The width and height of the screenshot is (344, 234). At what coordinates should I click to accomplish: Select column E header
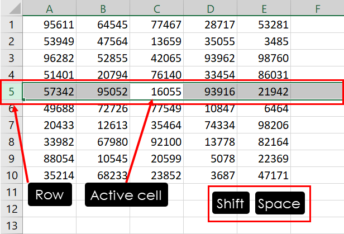tap(264, 8)
